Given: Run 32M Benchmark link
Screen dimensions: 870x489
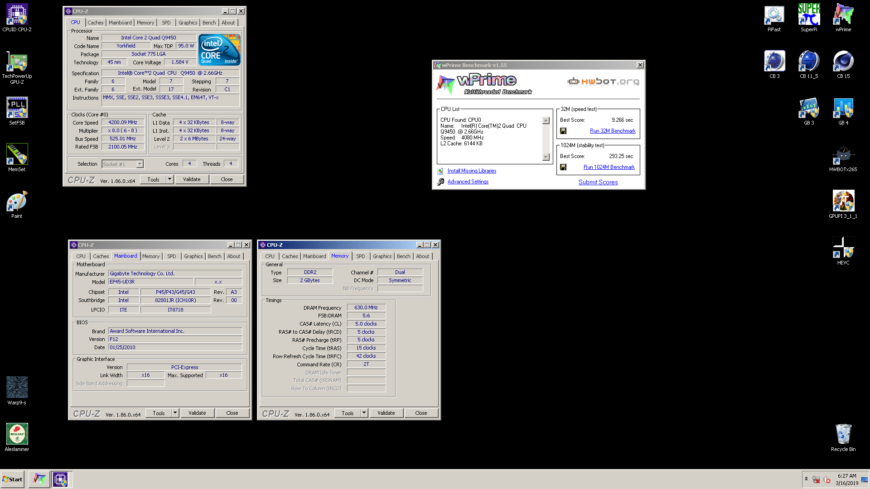Looking at the screenshot, I should click(613, 131).
